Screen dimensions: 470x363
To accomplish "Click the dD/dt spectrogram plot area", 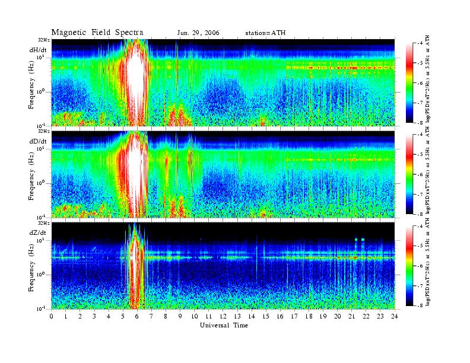I will point(223,174).
